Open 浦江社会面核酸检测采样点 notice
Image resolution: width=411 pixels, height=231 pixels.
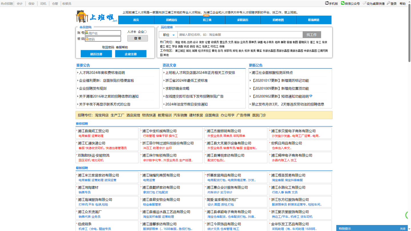tap(272, 73)
